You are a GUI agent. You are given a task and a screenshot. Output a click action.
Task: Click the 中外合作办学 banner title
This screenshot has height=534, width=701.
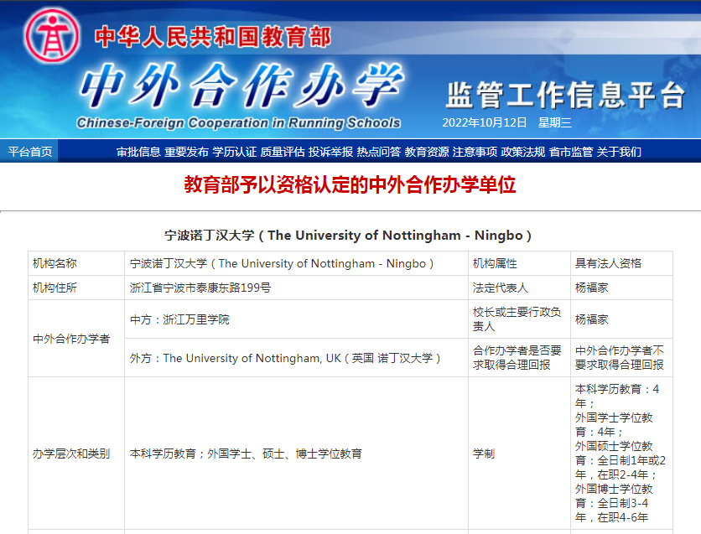click(241, 86)
